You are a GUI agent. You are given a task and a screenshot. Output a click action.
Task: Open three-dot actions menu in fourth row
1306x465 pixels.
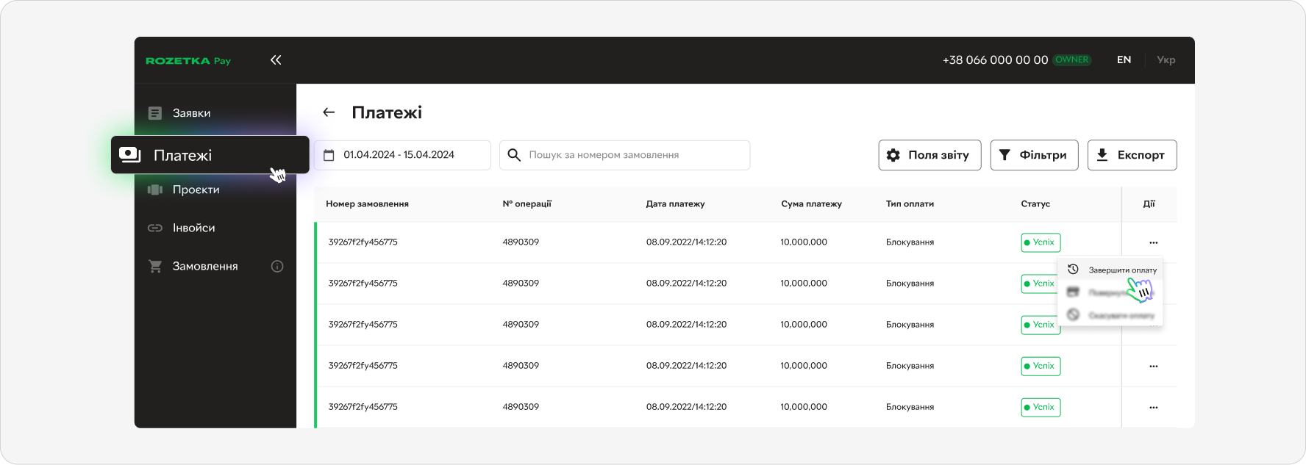[x=1153, y=366]
